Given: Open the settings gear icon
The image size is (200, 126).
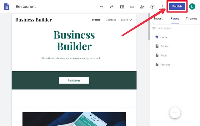Looking at the screenshot, I should (x=152, y=7).
